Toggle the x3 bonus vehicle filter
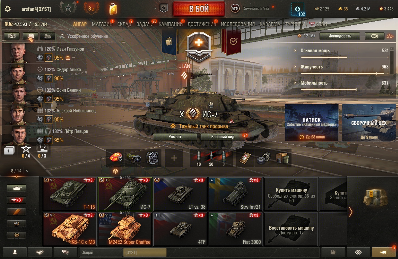This screenshot has height=259, width=398. pos(17,200)
